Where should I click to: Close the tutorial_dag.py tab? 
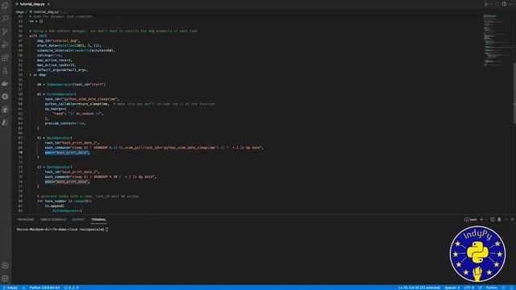pos(48,4)
